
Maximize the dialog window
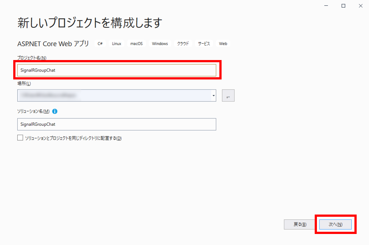tap(343, 6)
